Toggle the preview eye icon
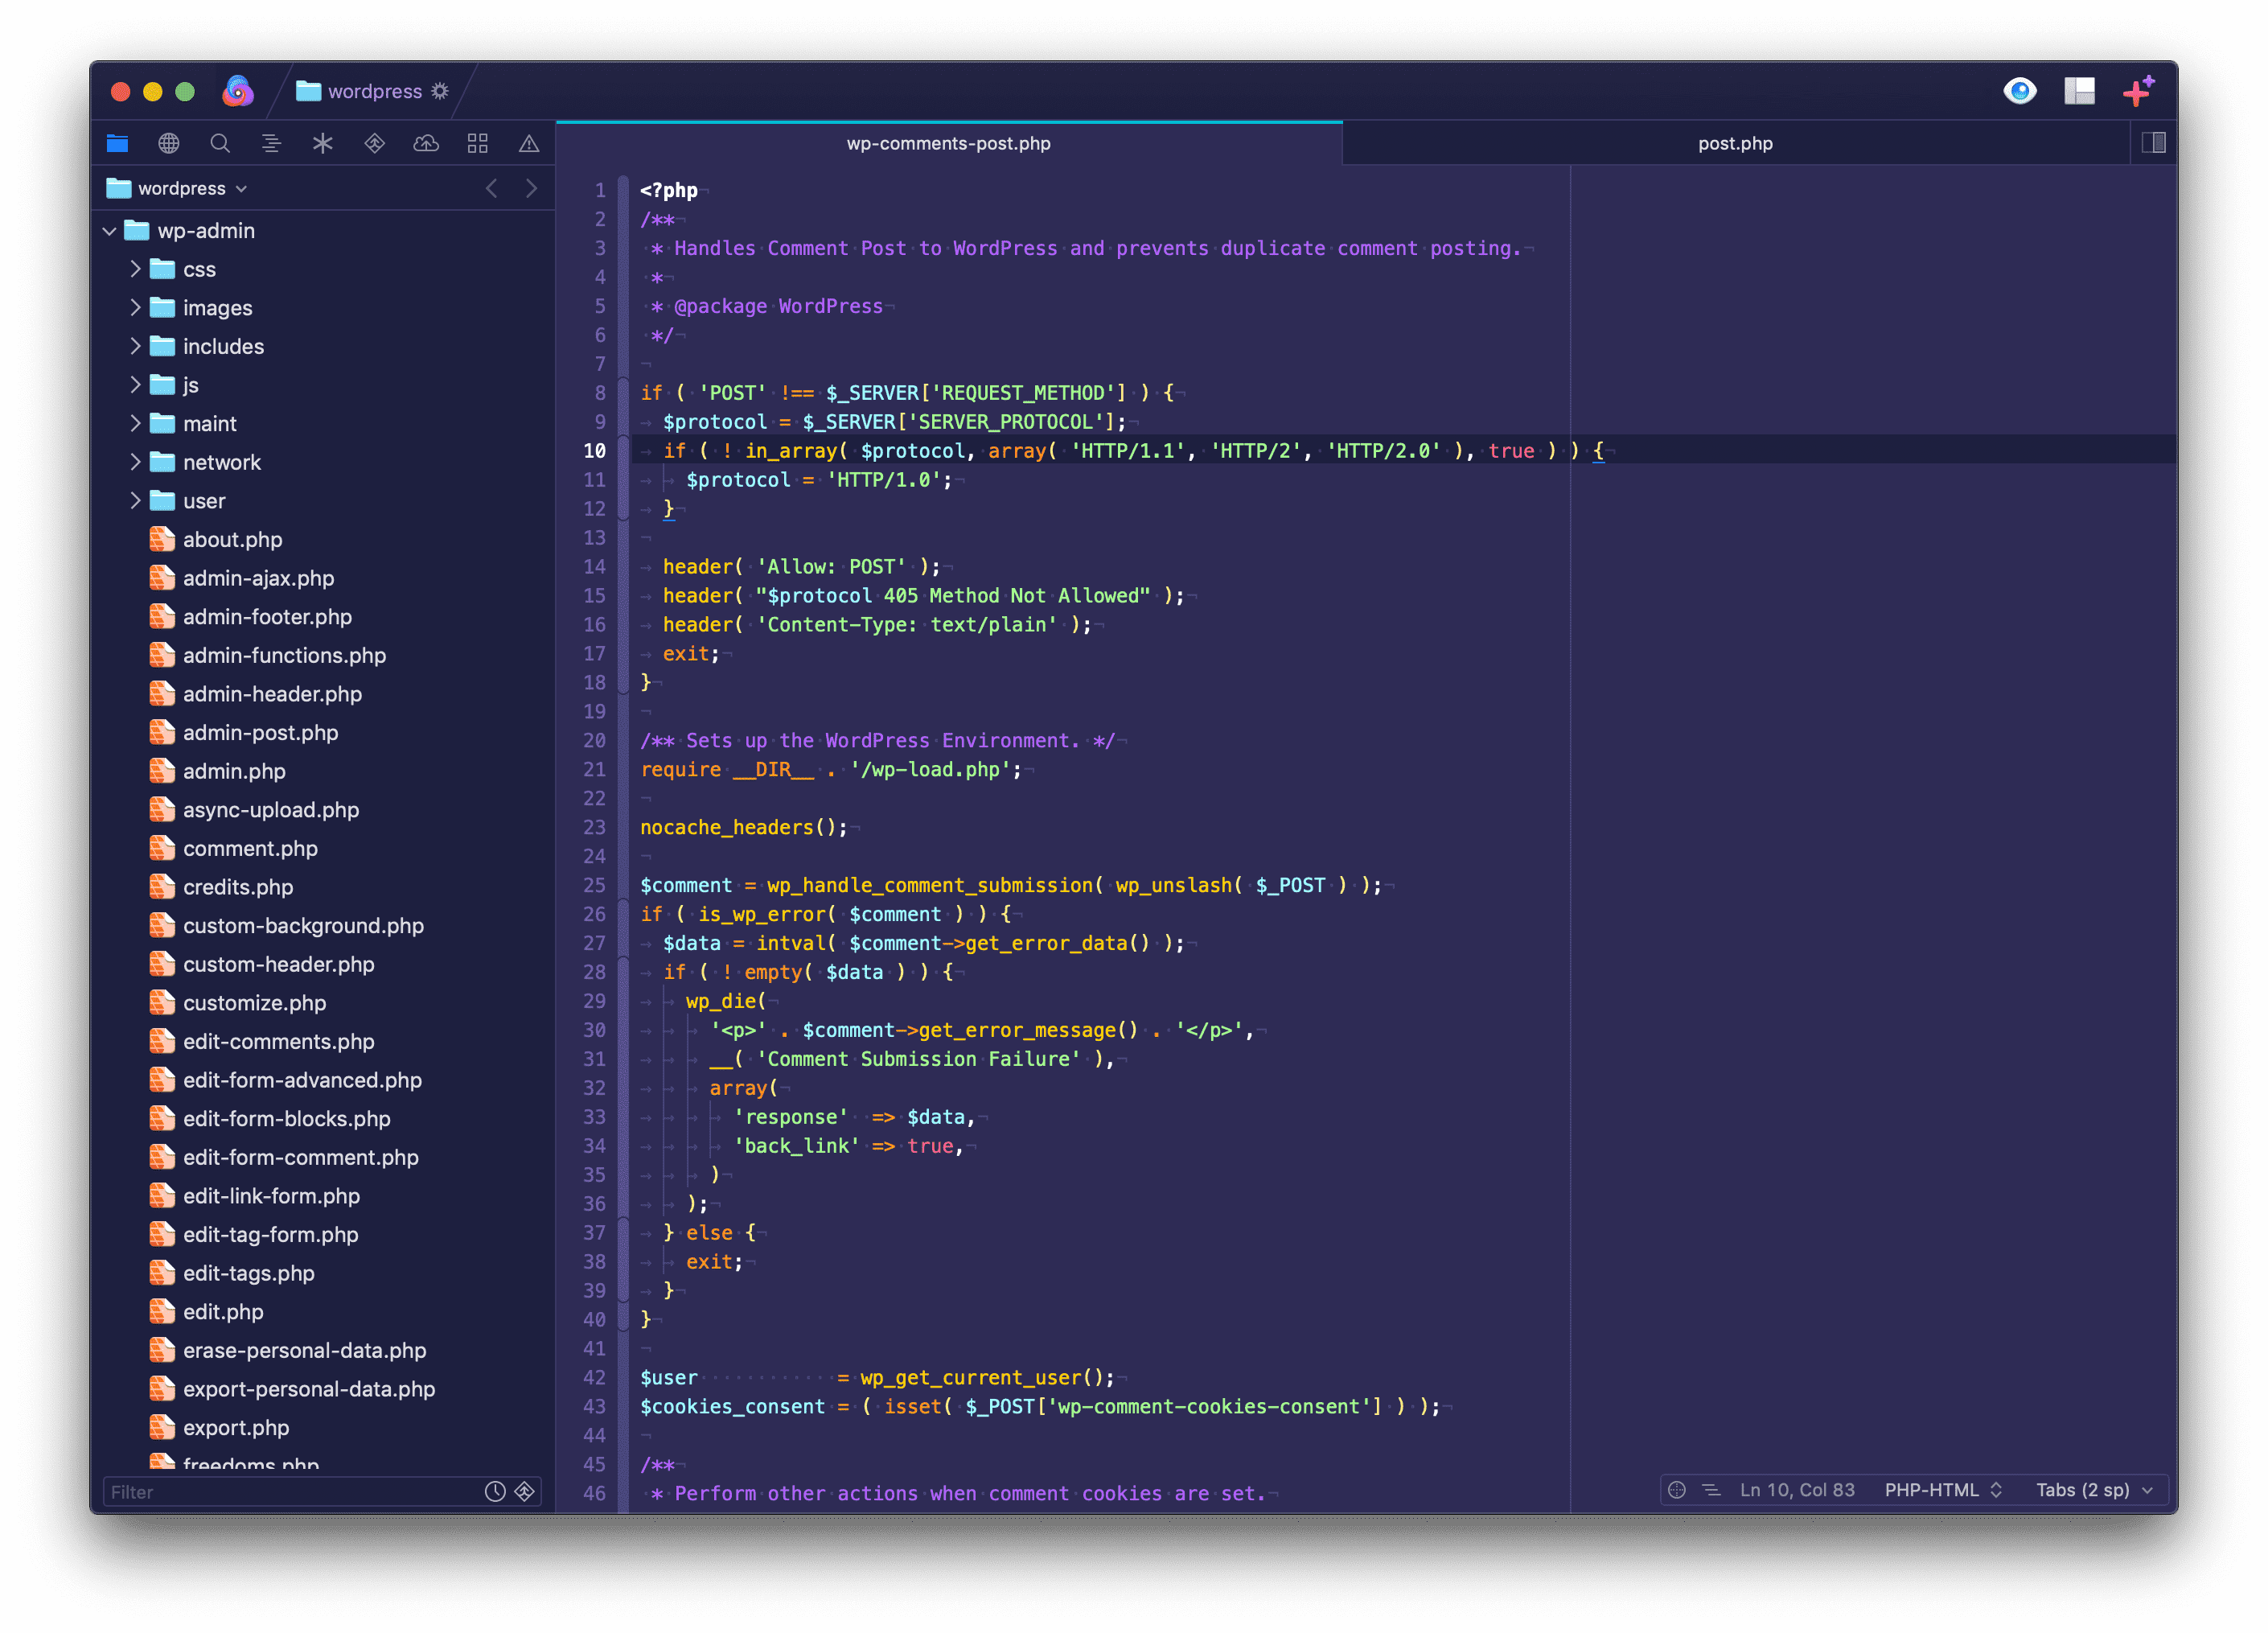The height and width of the screenshot is (1633, 2268). pos(2019,91)
